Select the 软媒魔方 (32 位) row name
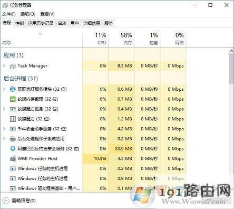The height and width of the screenshot is (209, 234). [x=33, y=119]
